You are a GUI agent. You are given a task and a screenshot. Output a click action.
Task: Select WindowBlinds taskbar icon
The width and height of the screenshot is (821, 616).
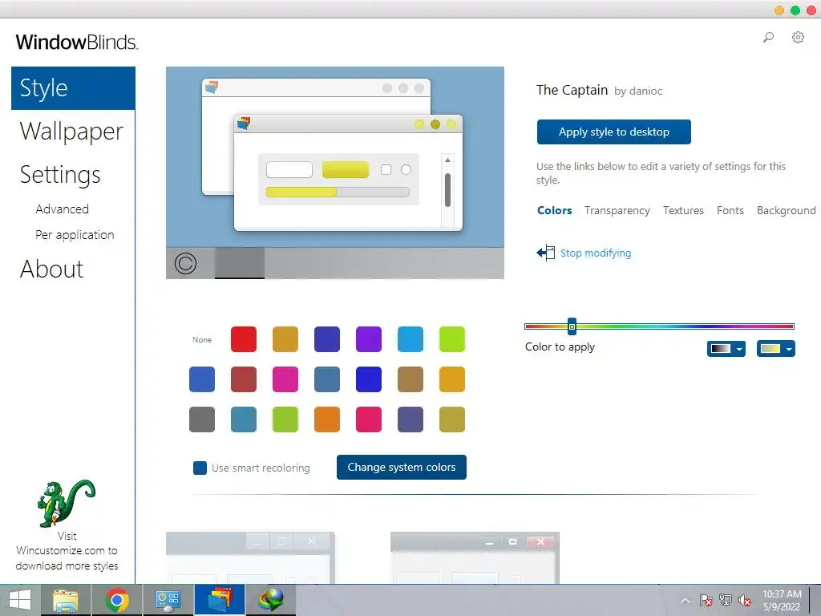tap(220, 600)
